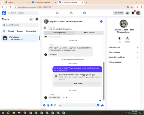Open Windows taskbar search

(8, 113)
